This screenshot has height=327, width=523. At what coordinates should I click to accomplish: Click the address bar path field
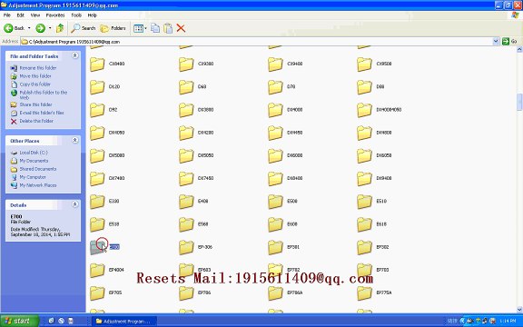tap(257, 42)
